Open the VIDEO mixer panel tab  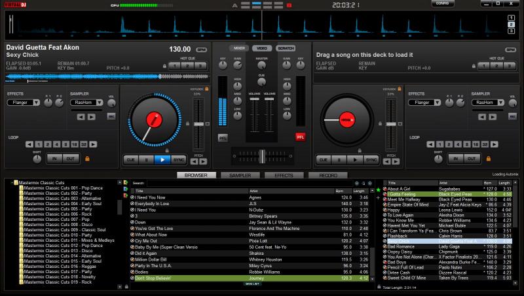point(261,48)
